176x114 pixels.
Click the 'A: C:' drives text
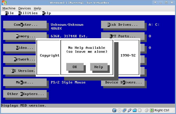(x=154, y=25)
